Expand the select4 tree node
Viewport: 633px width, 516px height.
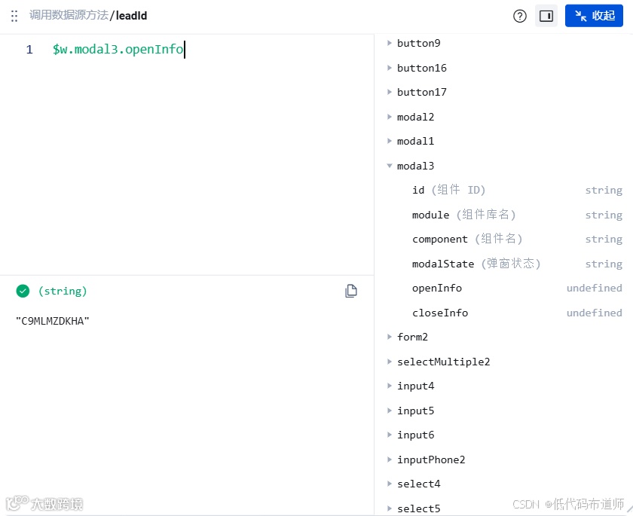(x=389, y=484)
